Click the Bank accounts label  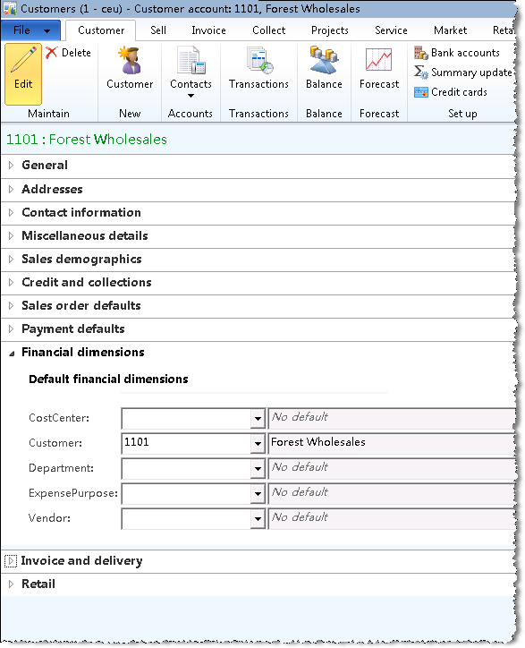click(x=465, y=53)
